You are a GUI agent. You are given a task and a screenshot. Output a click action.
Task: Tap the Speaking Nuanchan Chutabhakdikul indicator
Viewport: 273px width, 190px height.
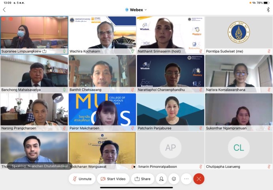[x=40, y=167]
